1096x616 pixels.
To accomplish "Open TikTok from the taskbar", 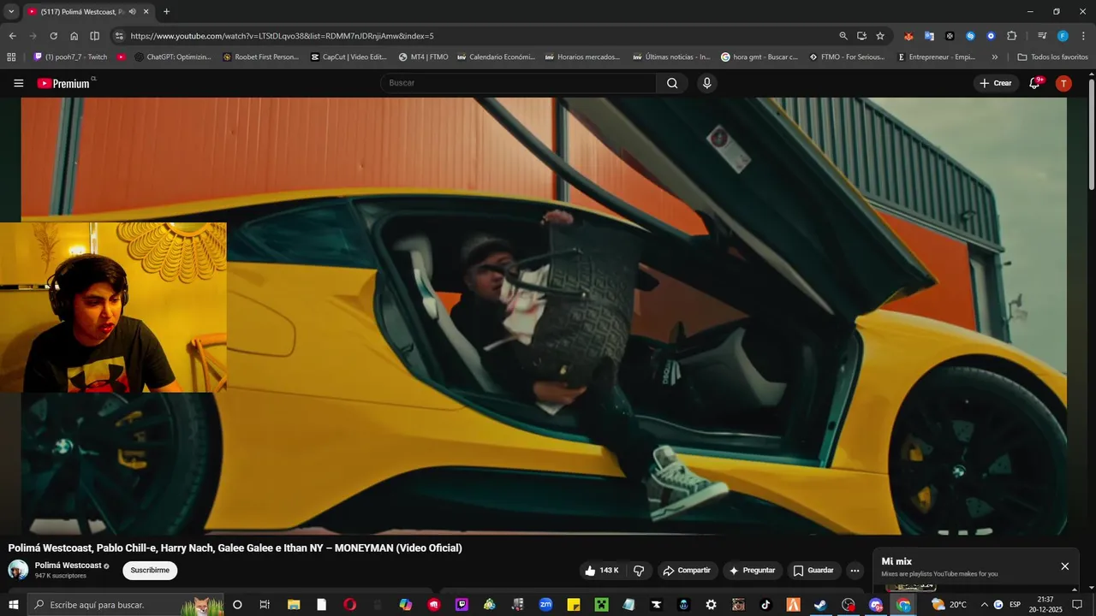I will (x=765, y=605).
